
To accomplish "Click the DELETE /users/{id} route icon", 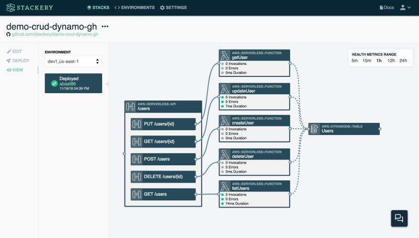I will pyautogui.click(x=137, y=177).
